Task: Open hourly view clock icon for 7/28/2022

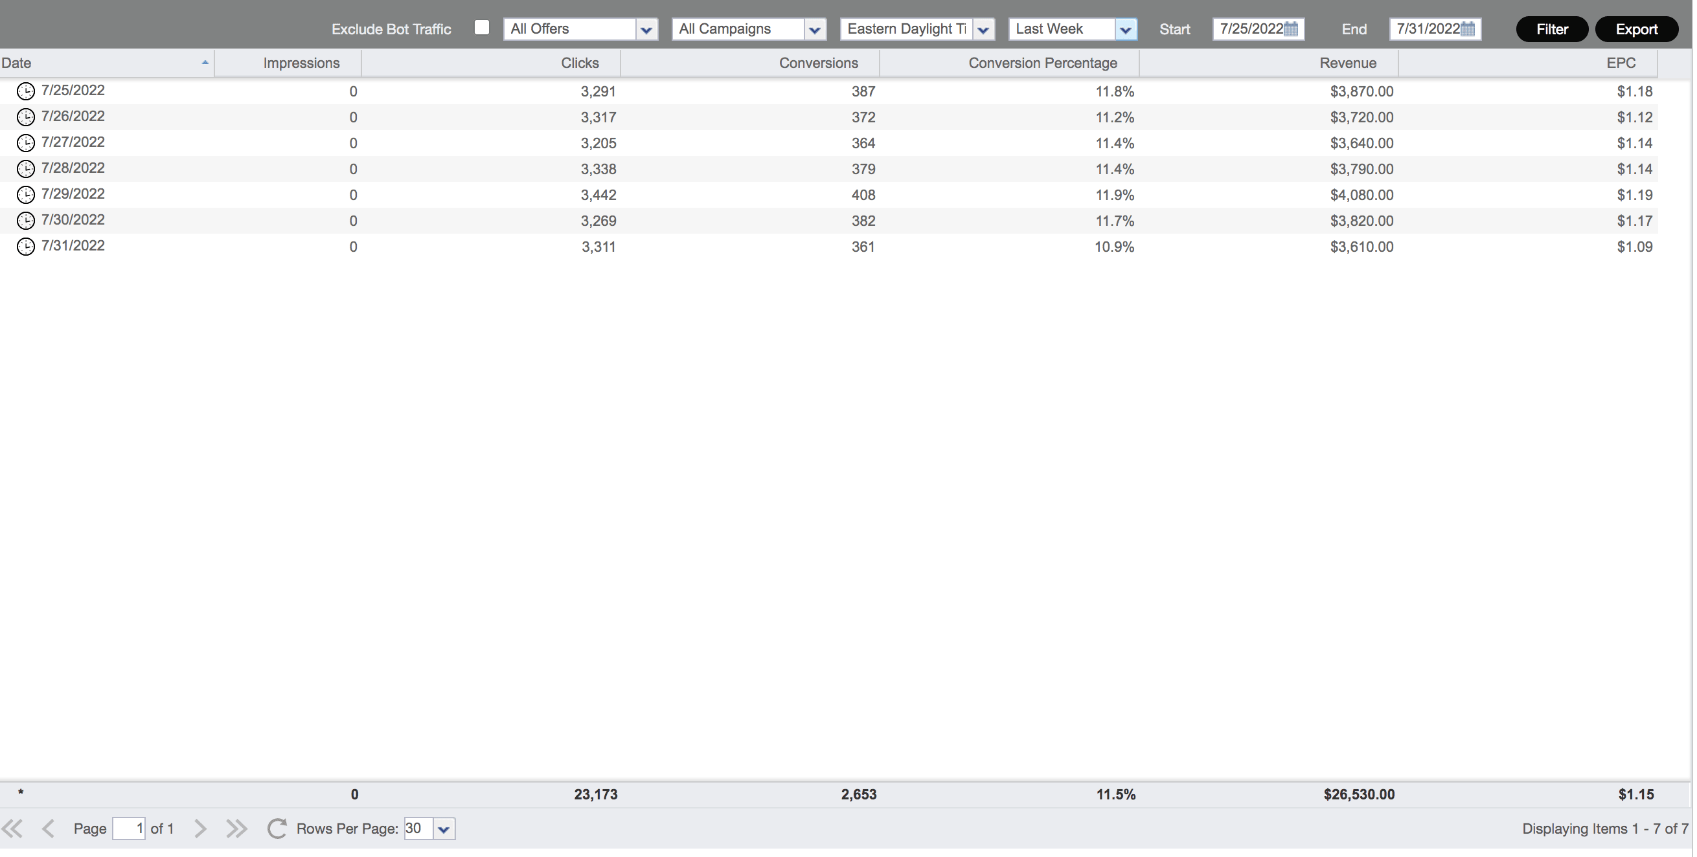Action: click(26, 169)
